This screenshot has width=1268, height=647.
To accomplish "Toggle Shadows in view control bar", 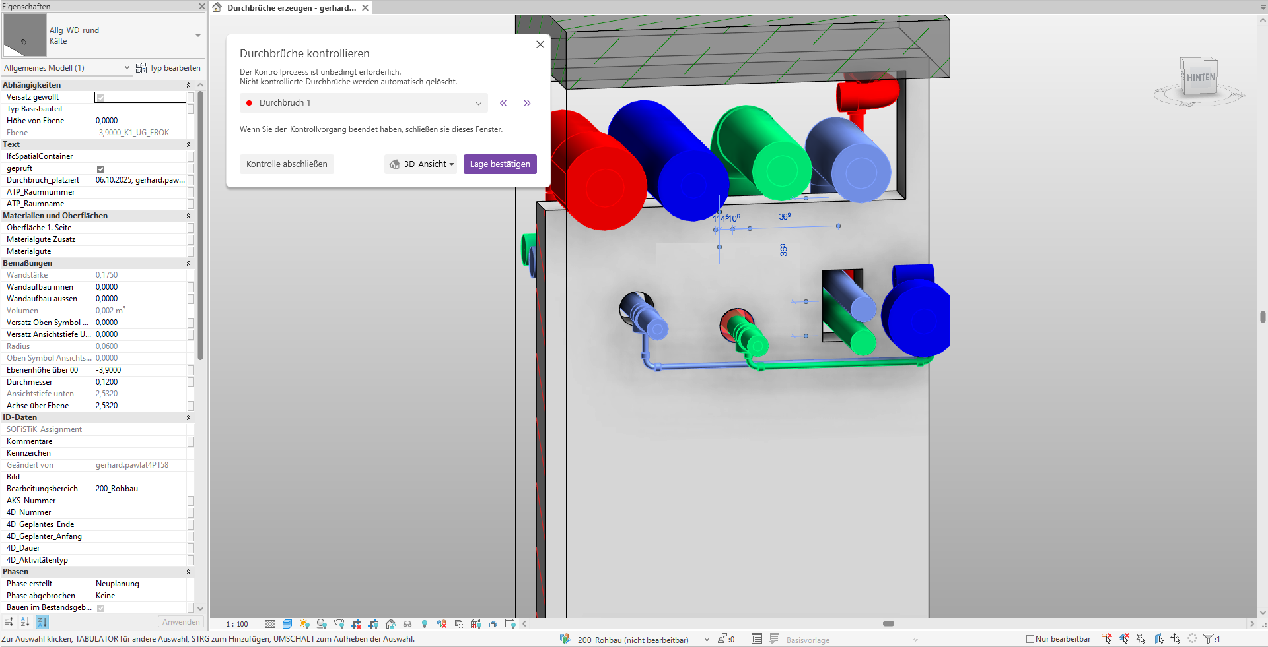I will (322, 624).
